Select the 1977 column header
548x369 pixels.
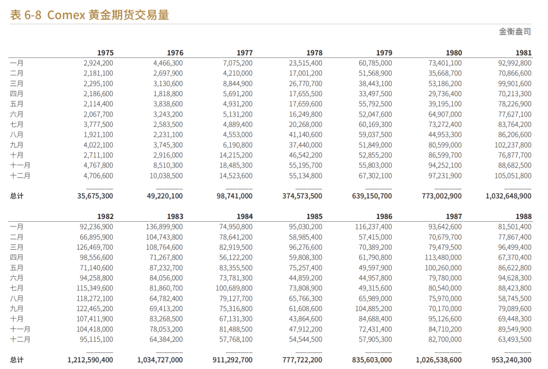tap(244, 53)
